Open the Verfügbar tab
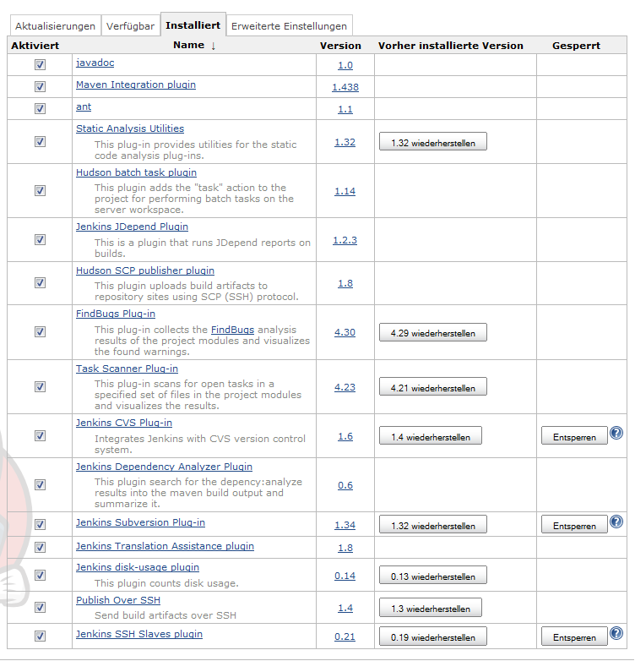The image size is (635, 661). click(x=130, y=26)
